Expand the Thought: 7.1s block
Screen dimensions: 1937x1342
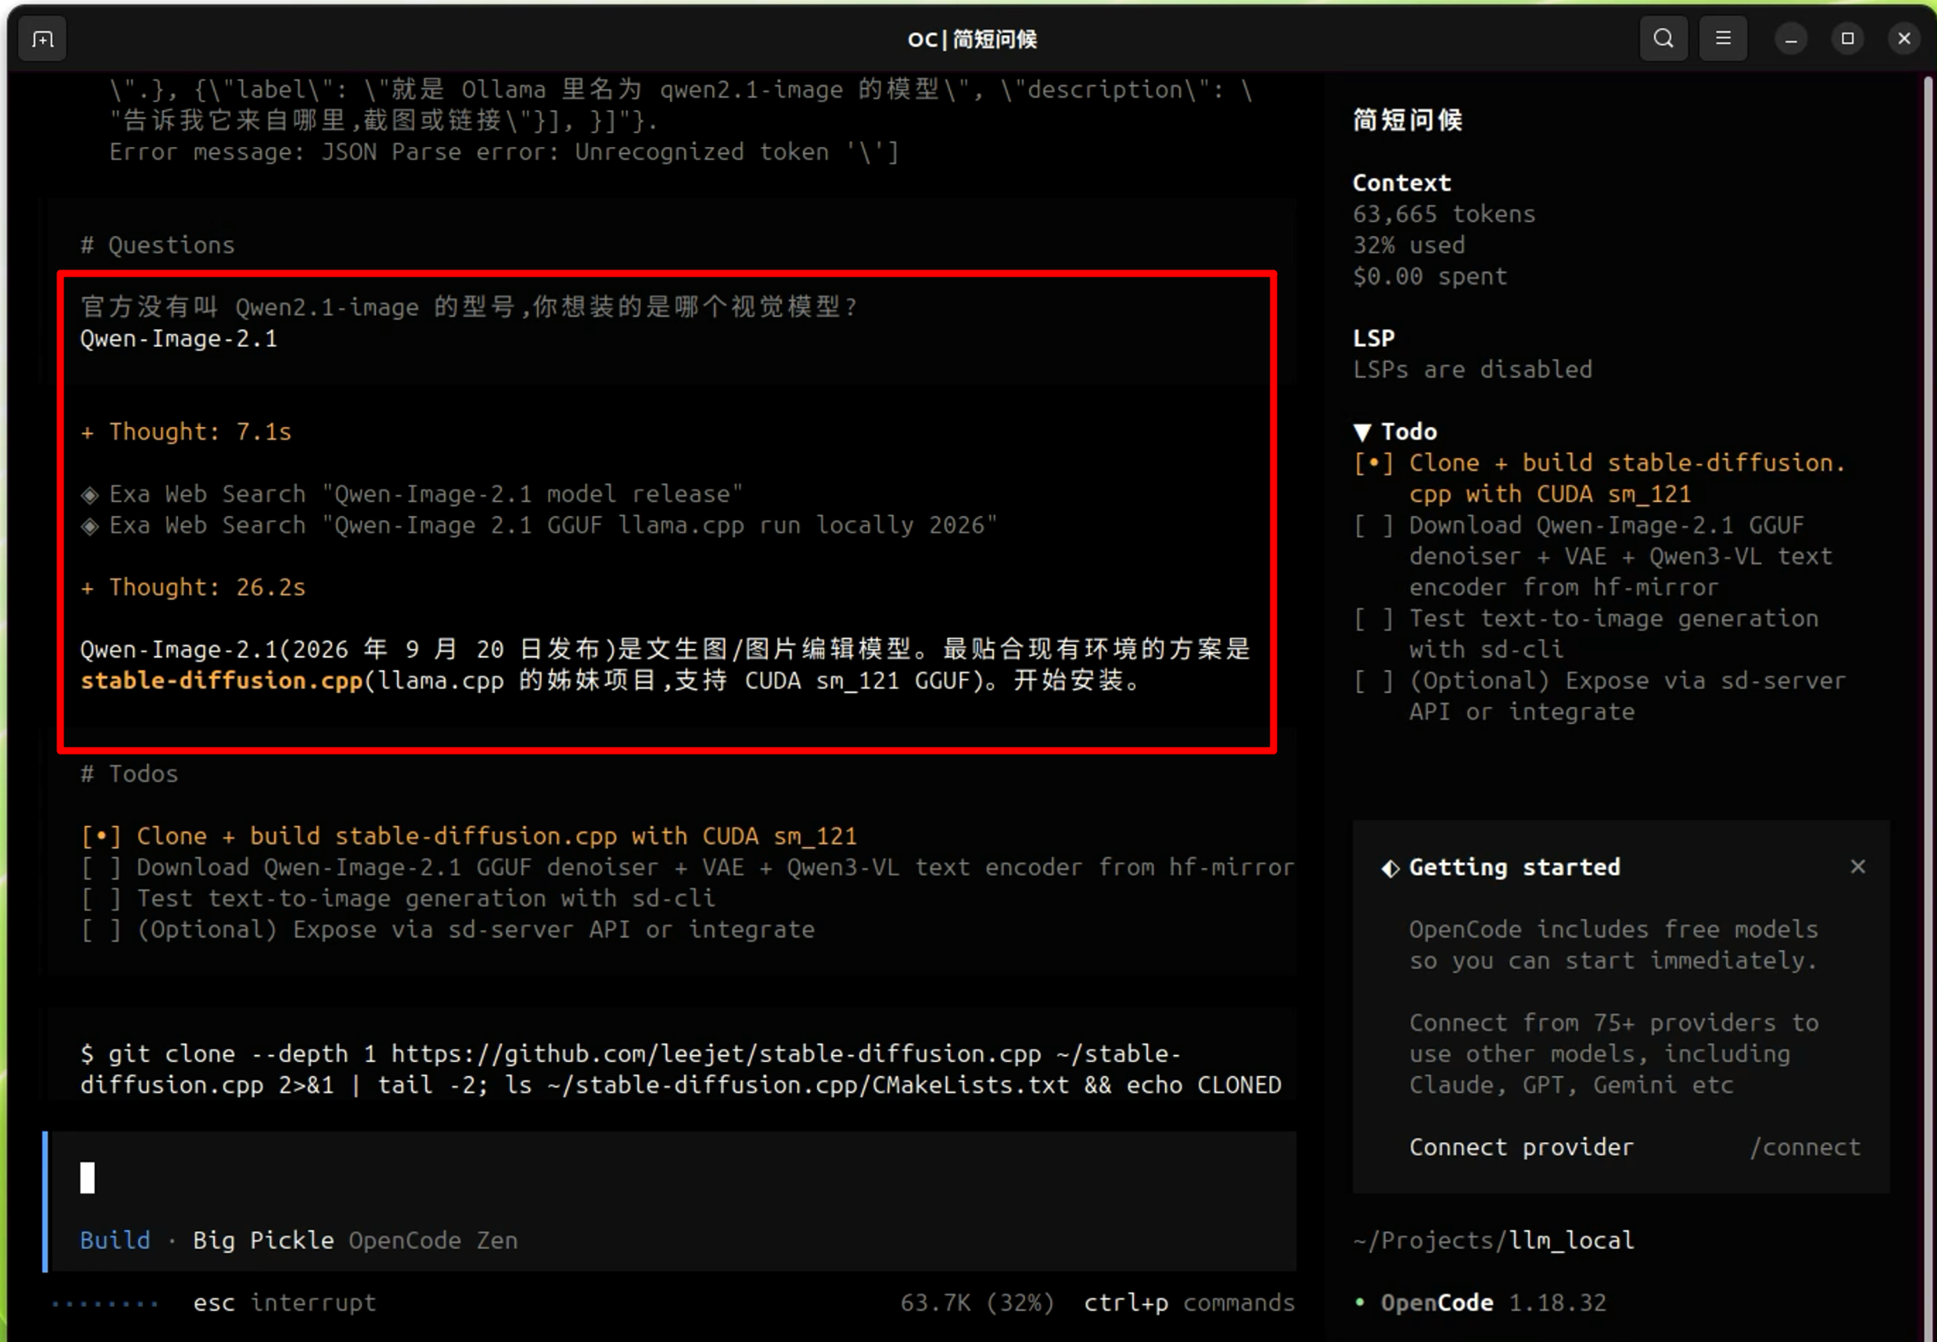point(186,431)
